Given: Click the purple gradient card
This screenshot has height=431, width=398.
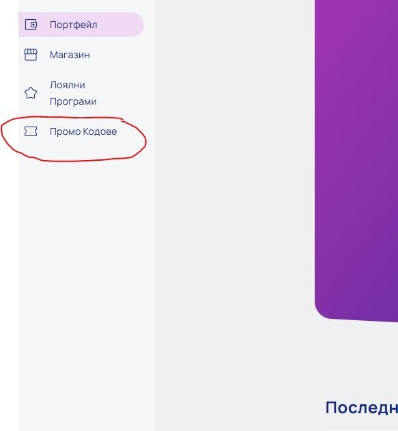Looking at the screenshot, I should pos(356,159).
